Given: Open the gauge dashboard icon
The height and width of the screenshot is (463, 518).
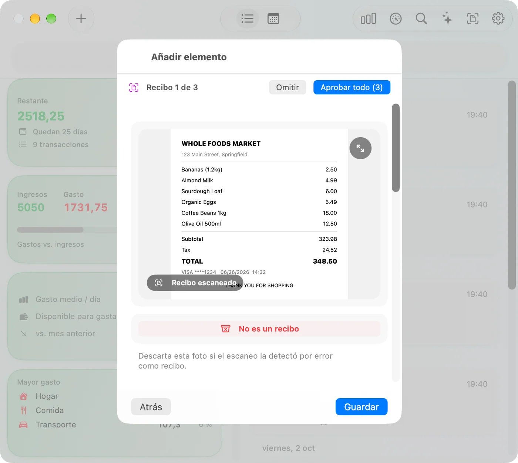Looking at the screenshot, I should [x=396, y=18].
